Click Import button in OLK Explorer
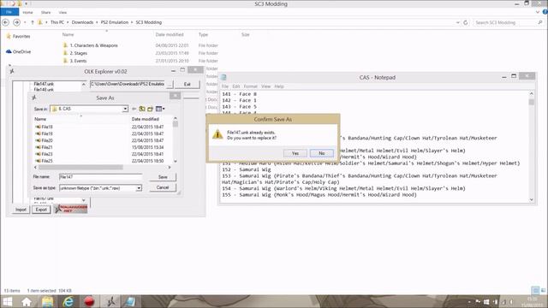Viewport: 548px width, 308px height. point(21,210)
